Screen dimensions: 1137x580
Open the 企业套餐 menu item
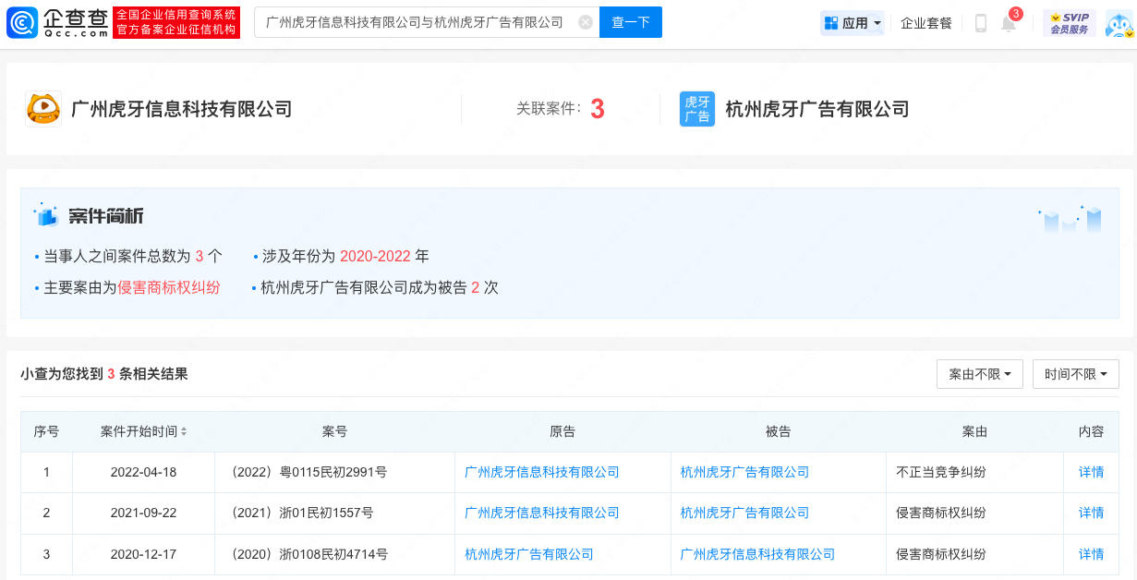[926, 23]
